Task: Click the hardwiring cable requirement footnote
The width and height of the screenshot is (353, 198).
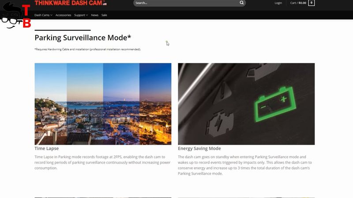Action: pos(87,49)
